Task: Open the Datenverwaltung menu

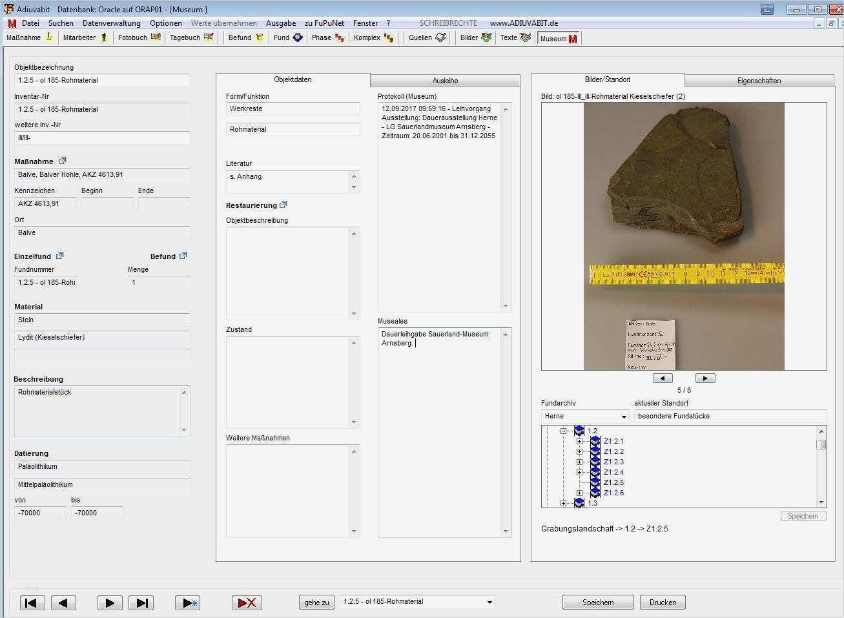Action: 112,23
